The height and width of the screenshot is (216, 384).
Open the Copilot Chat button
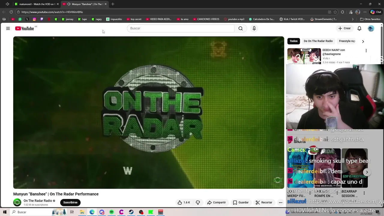coord(376,12)
